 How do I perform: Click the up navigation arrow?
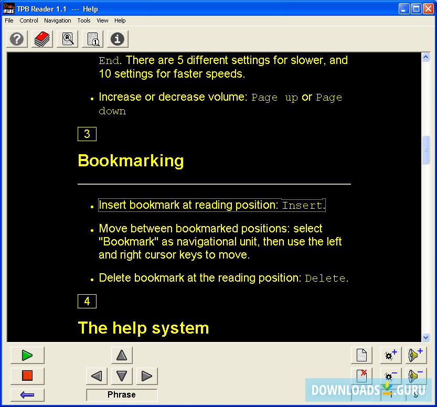(x=122, y=355)
